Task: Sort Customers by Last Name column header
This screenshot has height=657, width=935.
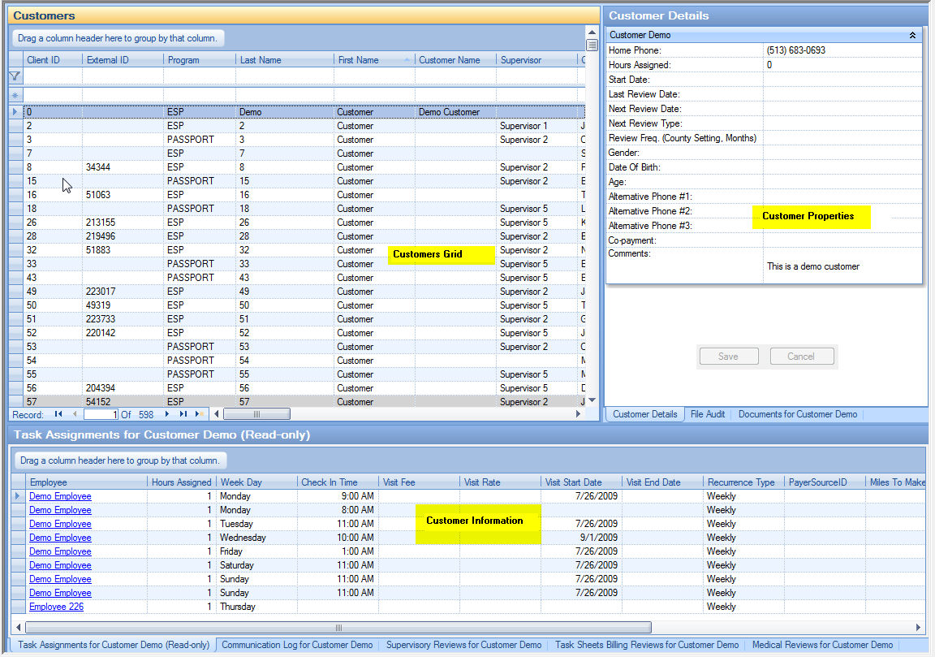Action: (x=285, y=59)
